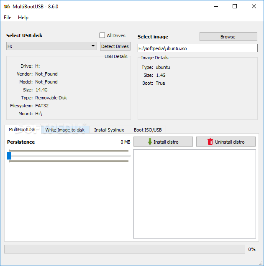The width and height of the screenshot is (264, 266).
Task: Expand the USB disk H: dropdown
Action: coord(51,46)
